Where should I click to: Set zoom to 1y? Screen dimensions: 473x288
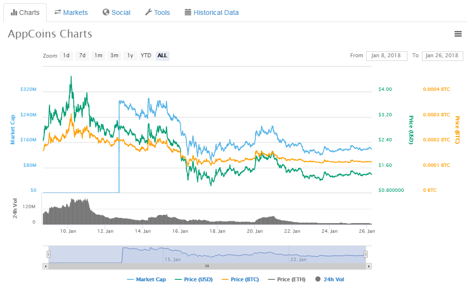tap(131, 55)
